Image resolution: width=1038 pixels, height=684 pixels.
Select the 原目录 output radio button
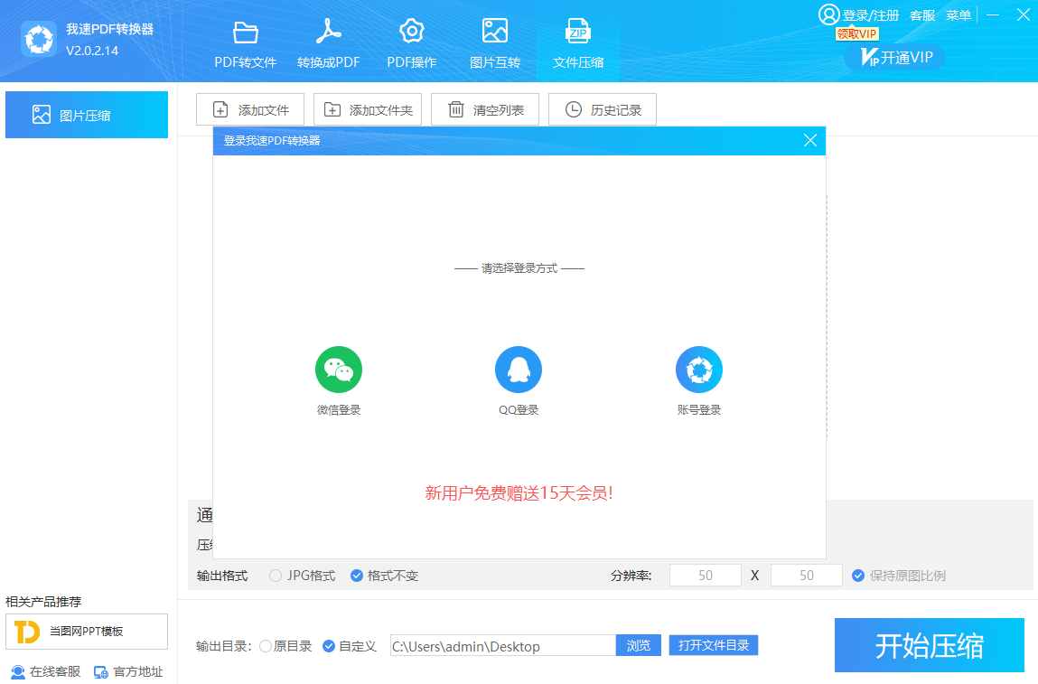(x=266, y=645)
